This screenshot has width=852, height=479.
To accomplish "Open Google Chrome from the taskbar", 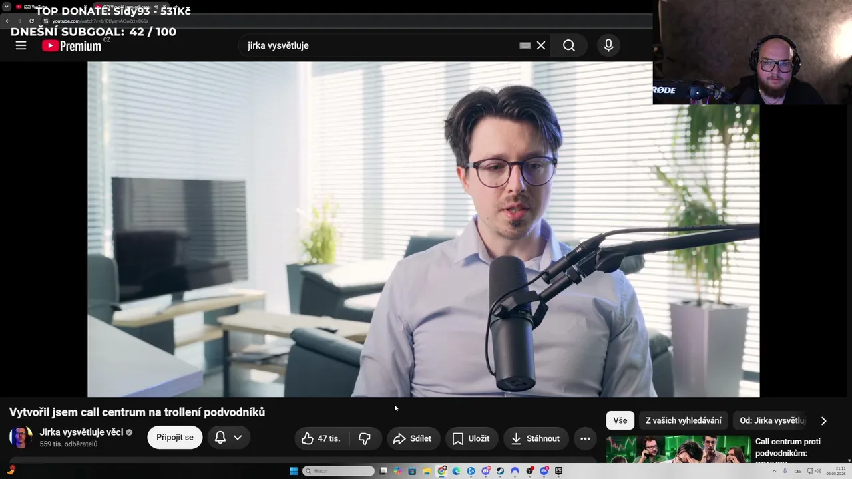I will (441, 471).
